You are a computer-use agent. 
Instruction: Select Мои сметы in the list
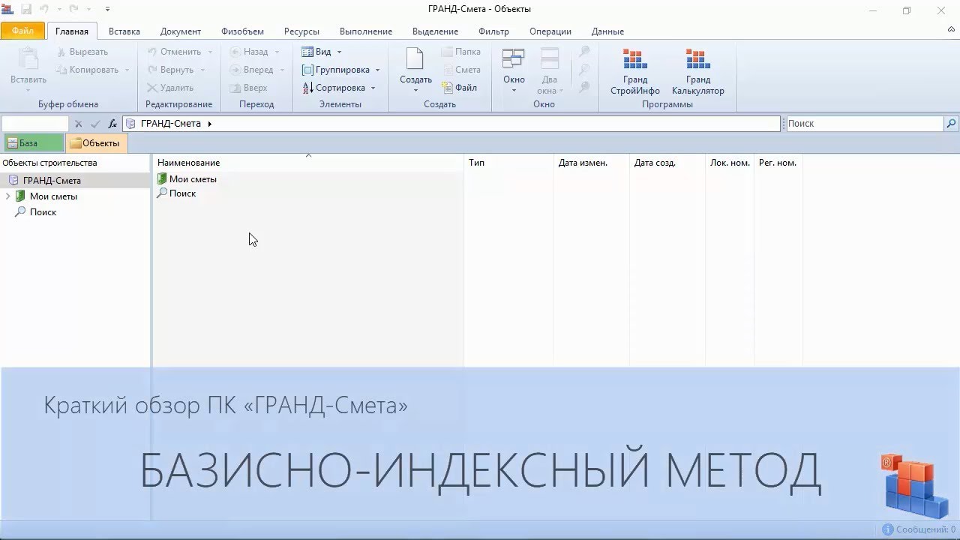tap(193, 179)
